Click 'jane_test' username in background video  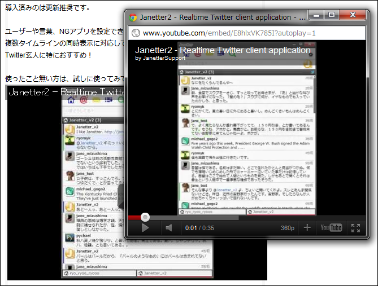tap(85, 173)
